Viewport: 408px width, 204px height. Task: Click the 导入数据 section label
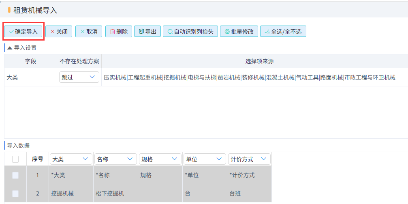click(x=18, y=146)
